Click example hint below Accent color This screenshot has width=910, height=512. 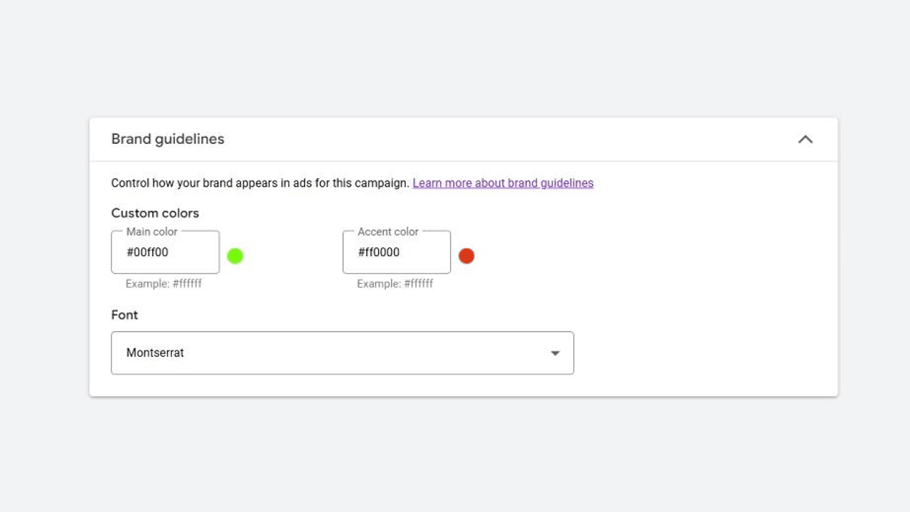[395, 284]
